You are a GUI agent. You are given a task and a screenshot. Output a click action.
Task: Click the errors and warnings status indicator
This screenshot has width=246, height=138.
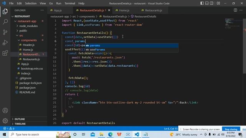click(9, 128)
